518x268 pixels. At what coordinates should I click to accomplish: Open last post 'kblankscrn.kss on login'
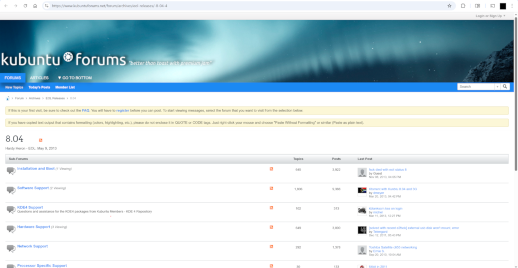tap(385, 208)
